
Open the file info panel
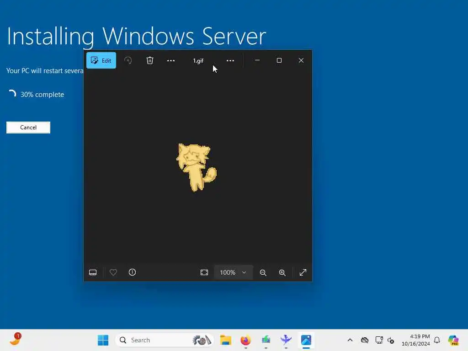(132, 272)
